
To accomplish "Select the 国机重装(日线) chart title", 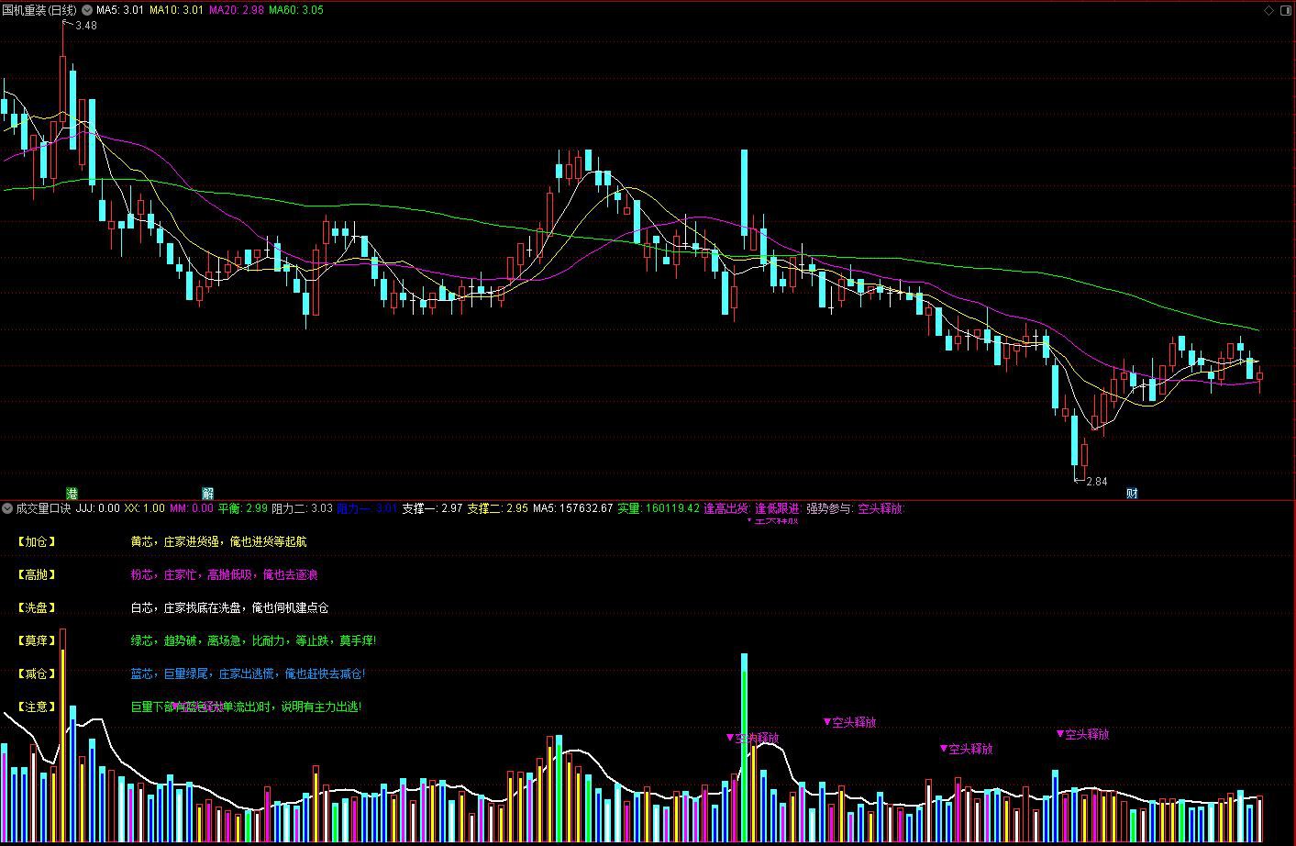I will [x=39, y=10].
